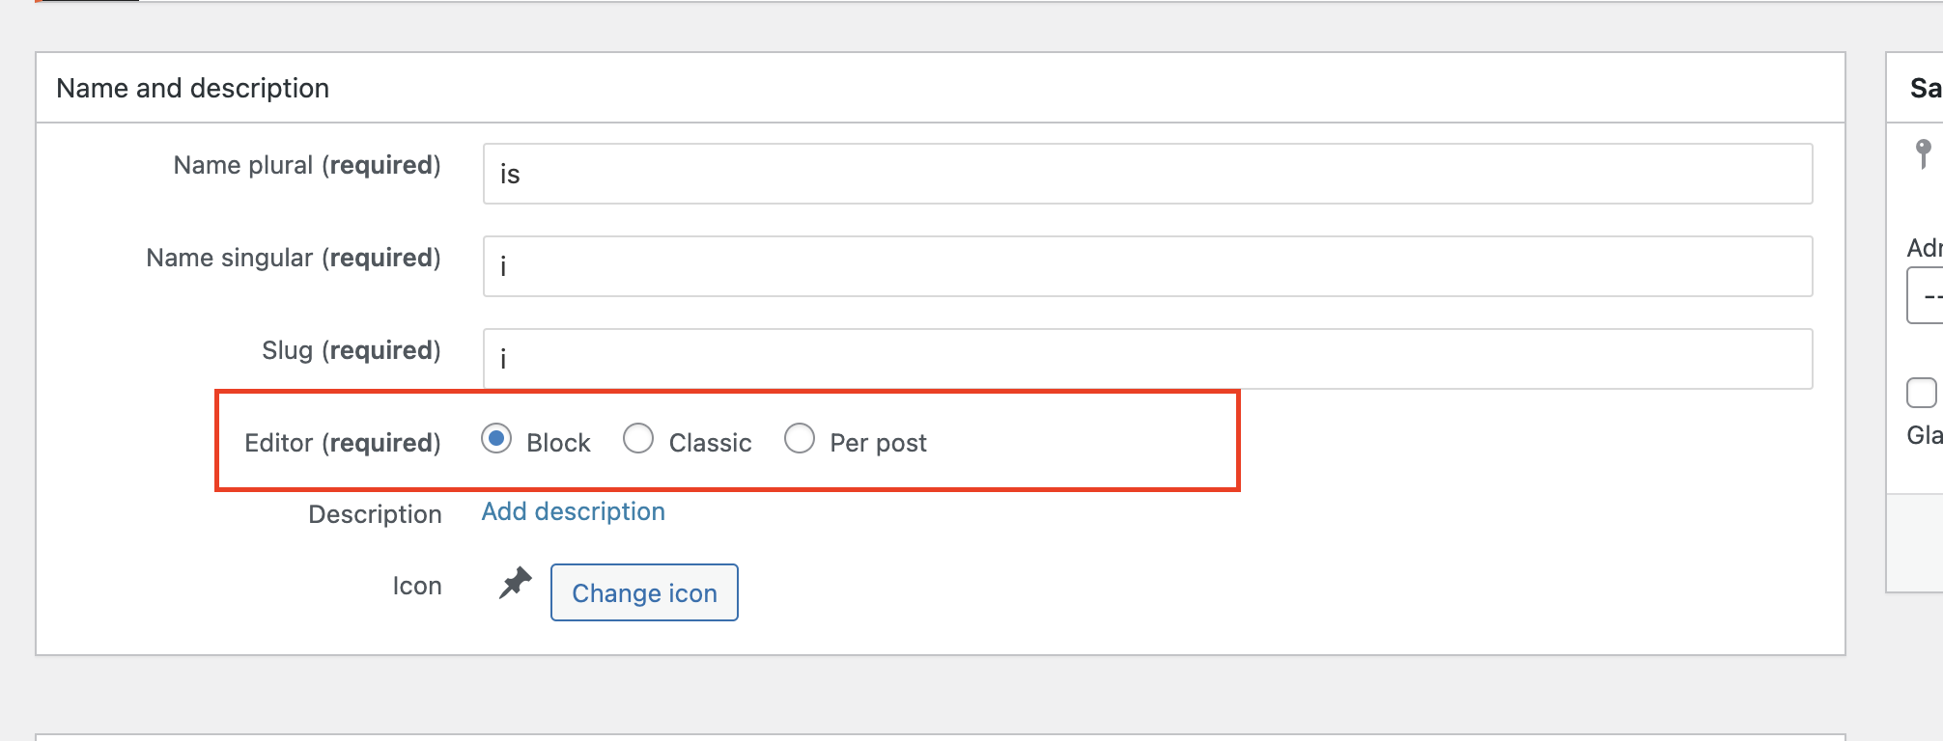
Task: Click the Icon field label
Action: (417, 586)
